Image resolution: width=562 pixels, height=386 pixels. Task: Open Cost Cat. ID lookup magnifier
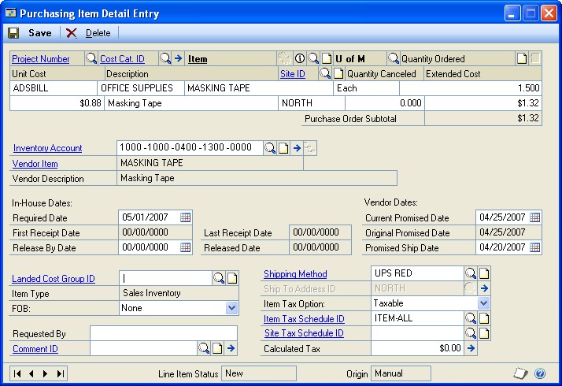click(x=165, y=58)
